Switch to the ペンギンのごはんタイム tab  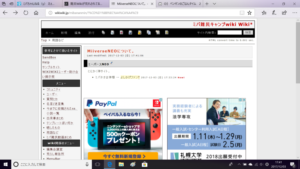pyautogui.click(x=180, y=4)
